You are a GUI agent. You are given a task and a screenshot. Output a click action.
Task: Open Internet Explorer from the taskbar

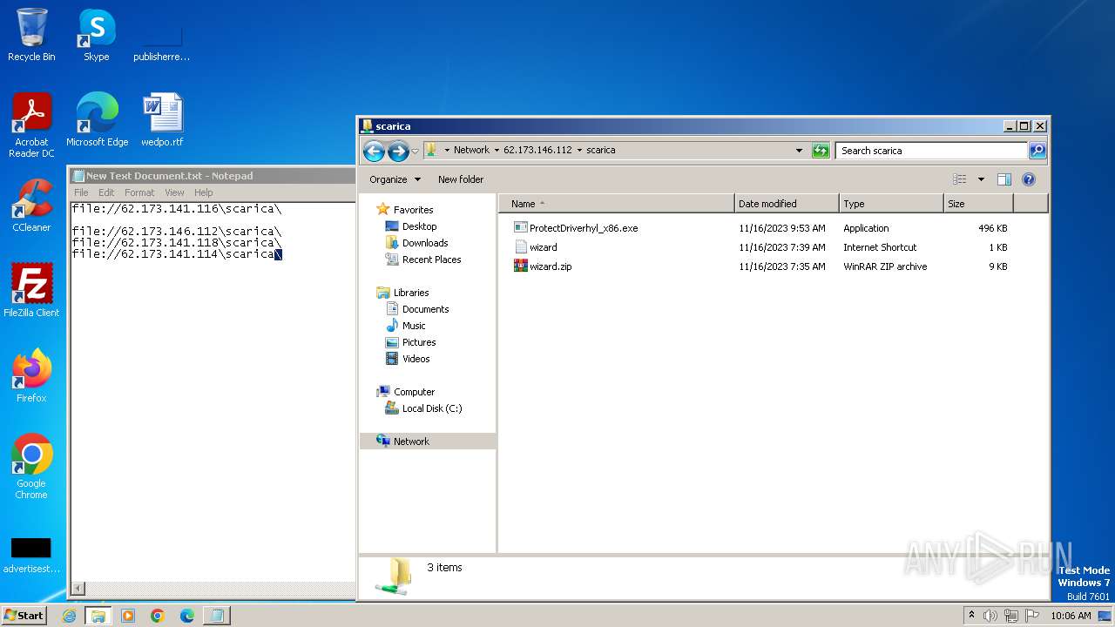[69, 616]
